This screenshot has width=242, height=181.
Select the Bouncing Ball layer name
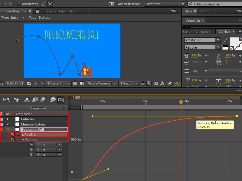[x=32, y=129]
